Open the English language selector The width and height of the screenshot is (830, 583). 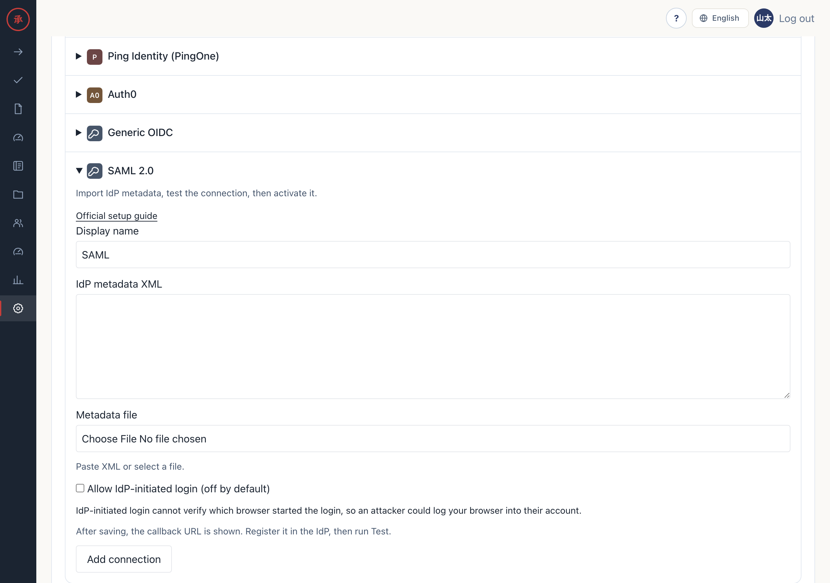(720, 18)
